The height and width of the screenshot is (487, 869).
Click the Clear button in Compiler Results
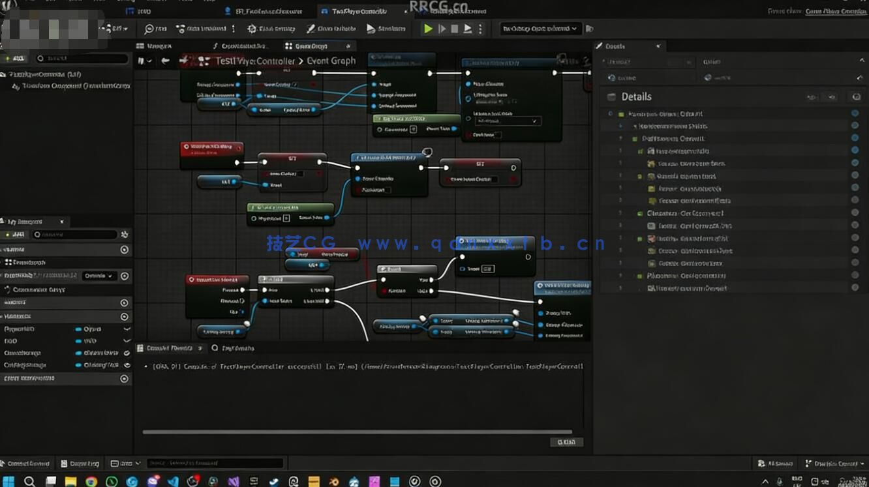tap(566, 442)
